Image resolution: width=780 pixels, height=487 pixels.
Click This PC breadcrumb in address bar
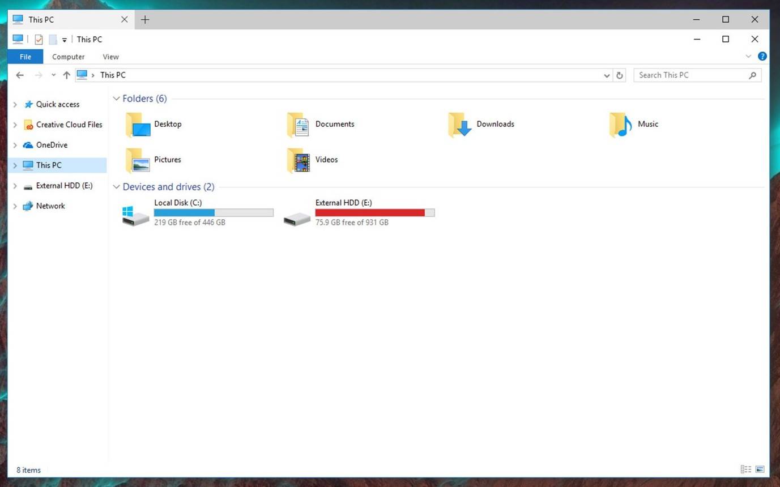click(x=113, y=75)
